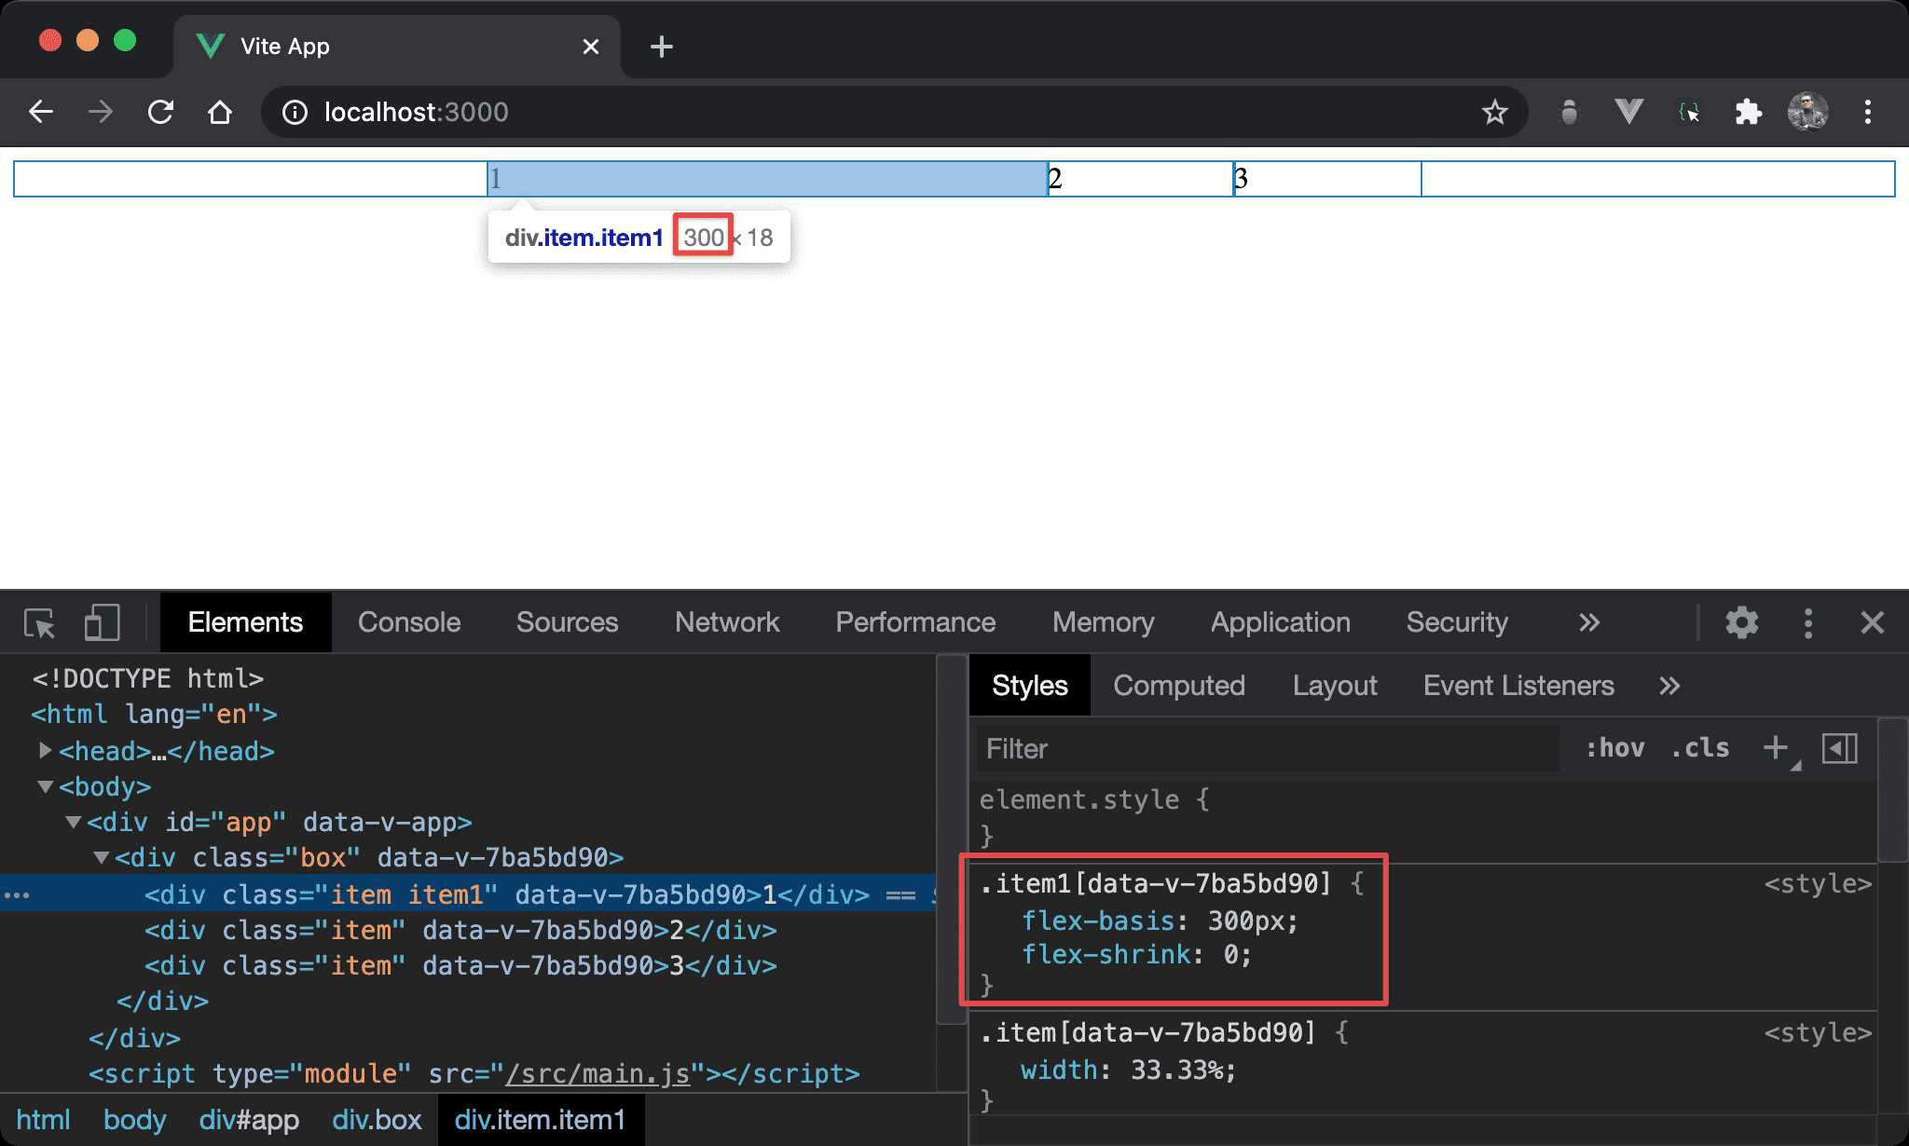
Task: Open DevTools settings gear
Action: (1741, 622)
